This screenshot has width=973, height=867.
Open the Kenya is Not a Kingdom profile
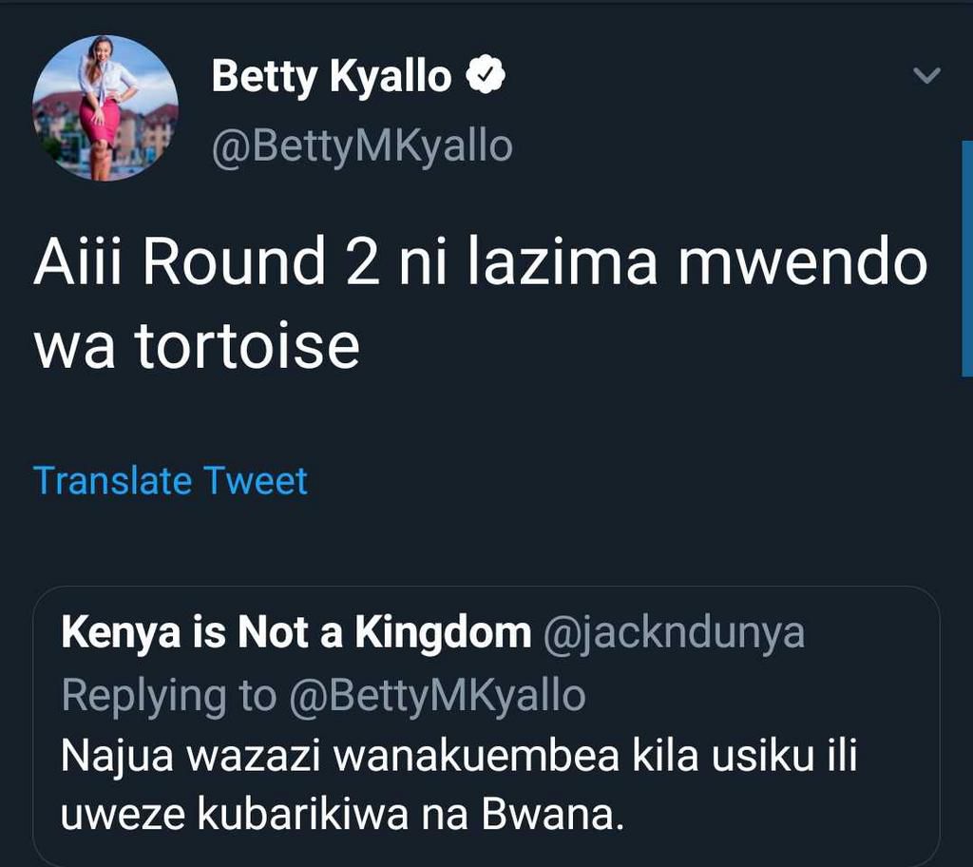tap(296, 633)
